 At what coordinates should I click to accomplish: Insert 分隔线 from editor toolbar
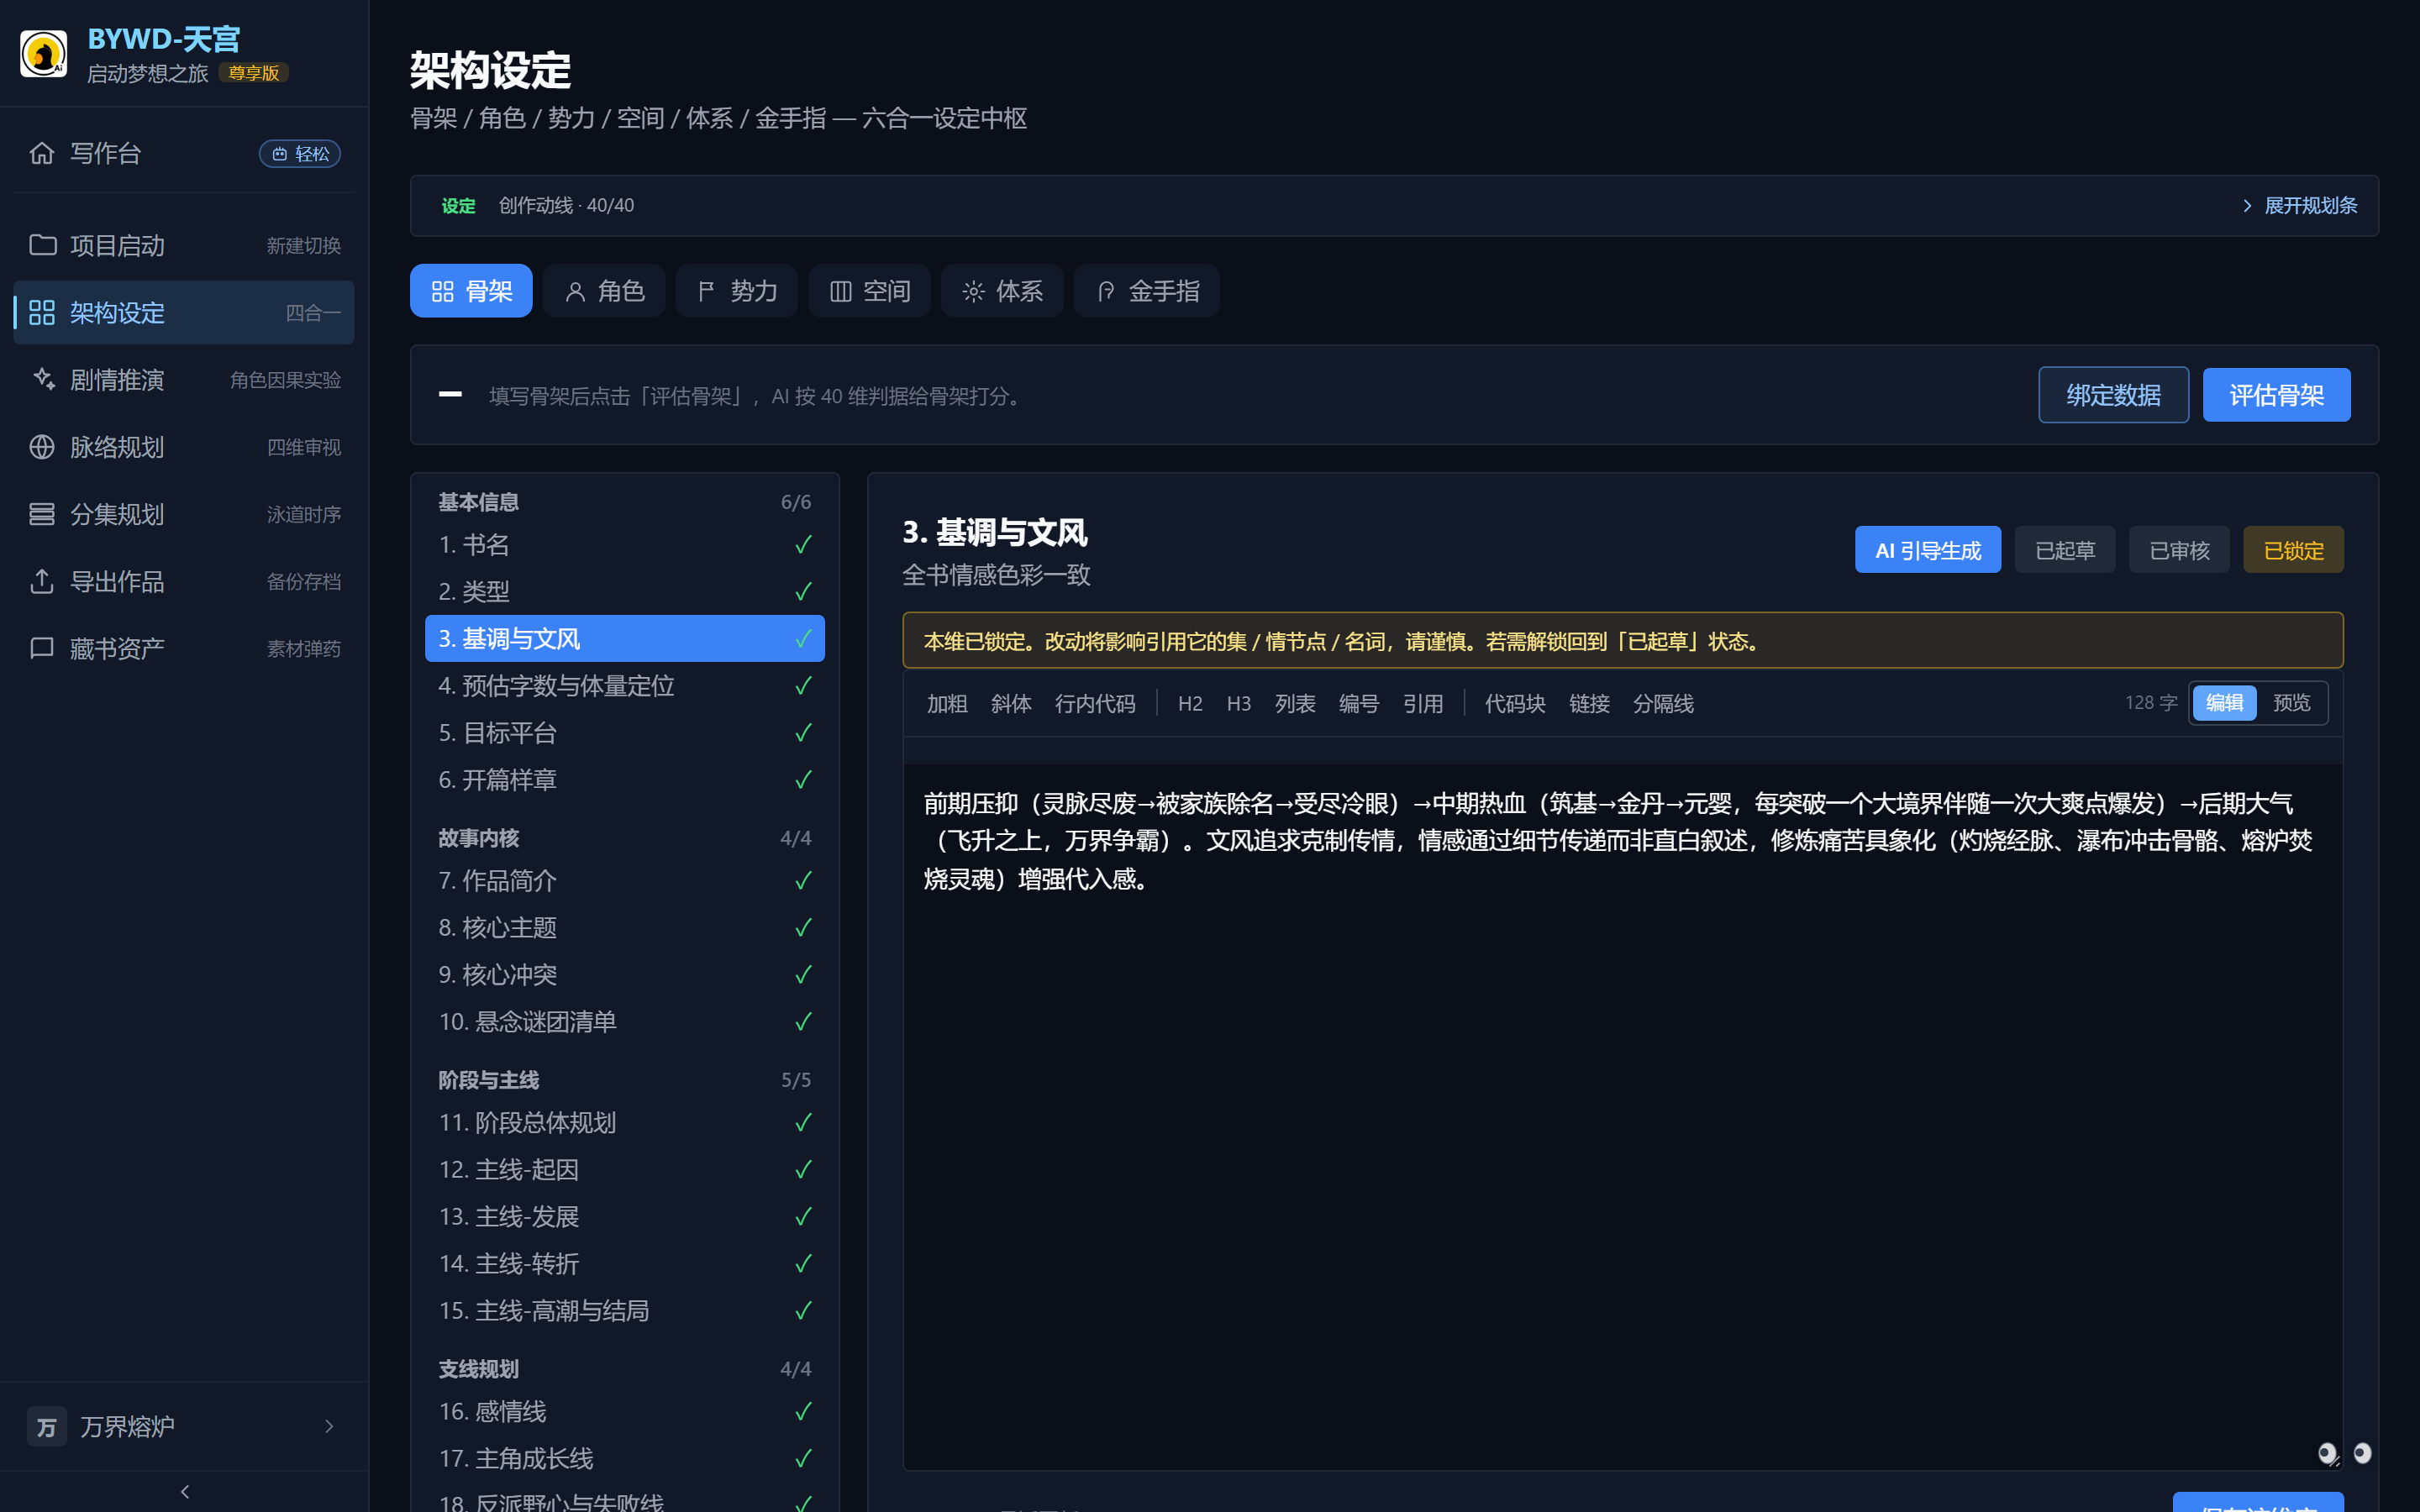click(1663, 703)
